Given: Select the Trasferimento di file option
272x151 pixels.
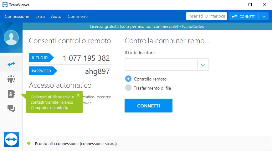Looking at the screenshot, I should (128, 88).
